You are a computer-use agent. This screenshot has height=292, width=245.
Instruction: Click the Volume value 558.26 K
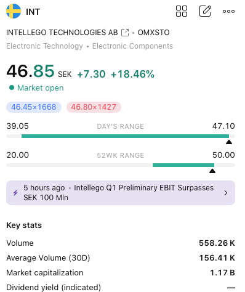pyautogui.click(x=217, y=243)
